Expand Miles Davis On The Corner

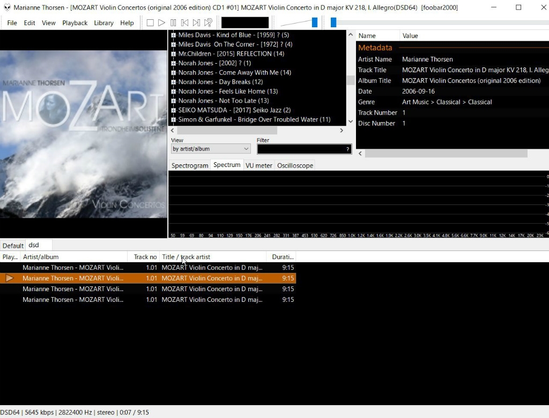pos(173,44)
